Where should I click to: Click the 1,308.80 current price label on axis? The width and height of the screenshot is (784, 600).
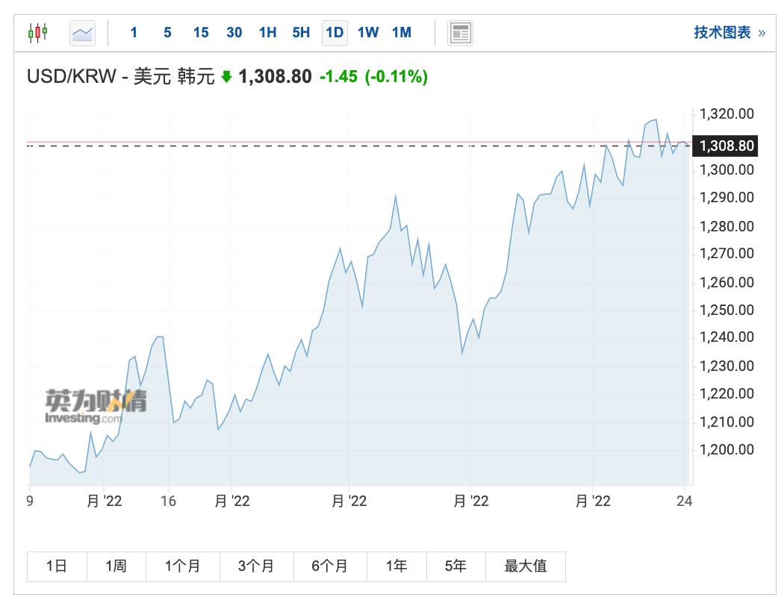(x=724, y=146)
